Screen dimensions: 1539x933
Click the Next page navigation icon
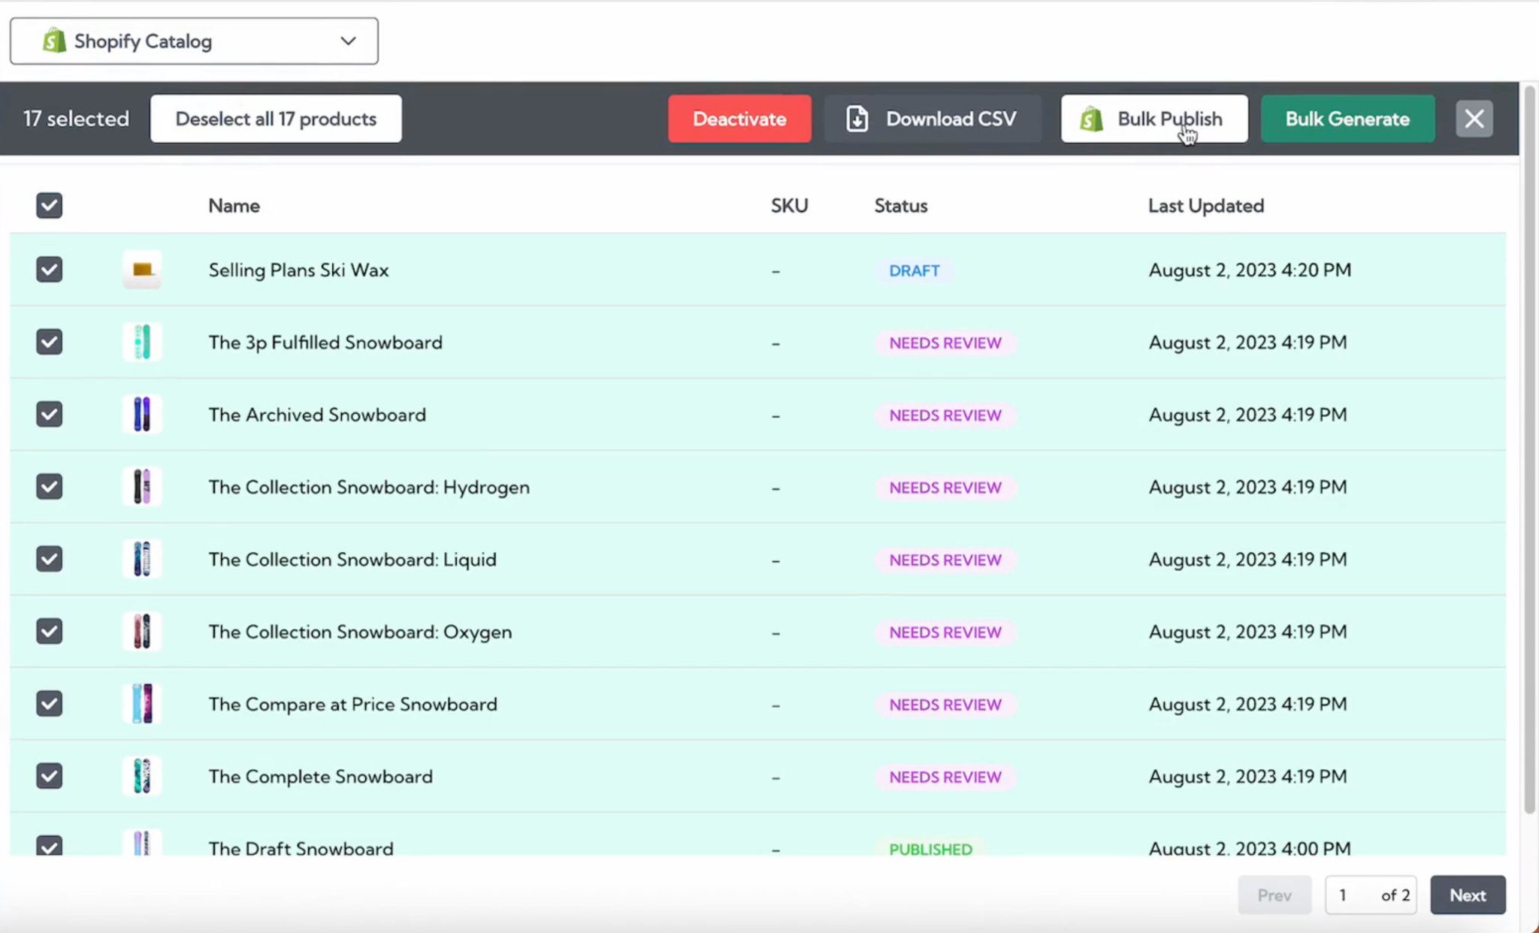pyautogui.click(x=1468, y=895)
